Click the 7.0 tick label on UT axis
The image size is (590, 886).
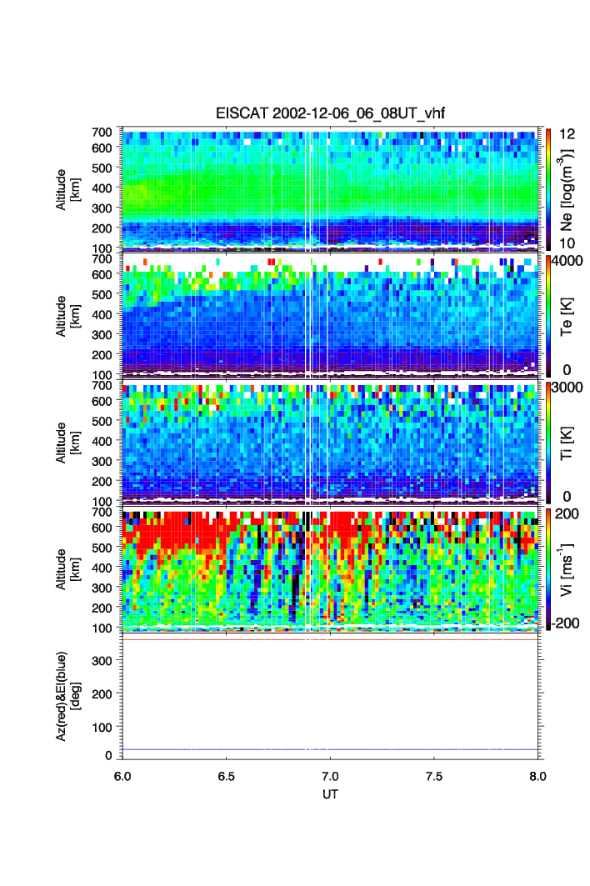331,776
